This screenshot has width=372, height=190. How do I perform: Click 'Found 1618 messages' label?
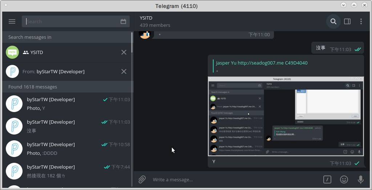pos(33,87)
